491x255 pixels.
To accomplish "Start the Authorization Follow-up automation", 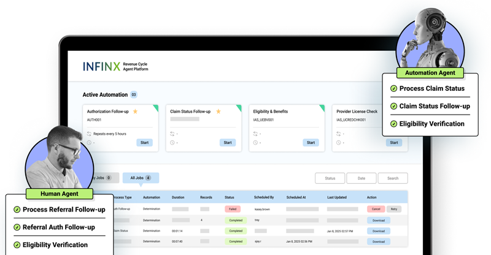I will pos(144,143).
